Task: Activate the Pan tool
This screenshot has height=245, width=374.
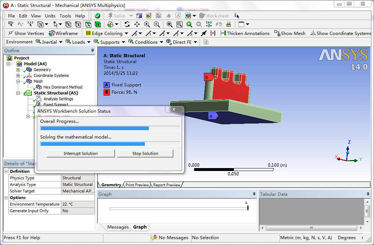Action: coord(137,24)
